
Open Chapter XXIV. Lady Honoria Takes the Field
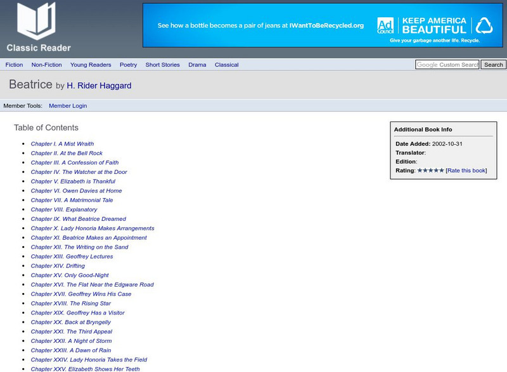pos(89,359)
